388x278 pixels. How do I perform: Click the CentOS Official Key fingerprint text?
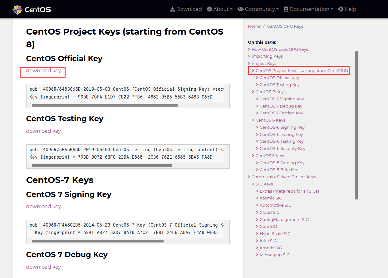click(x=121, y=97)
